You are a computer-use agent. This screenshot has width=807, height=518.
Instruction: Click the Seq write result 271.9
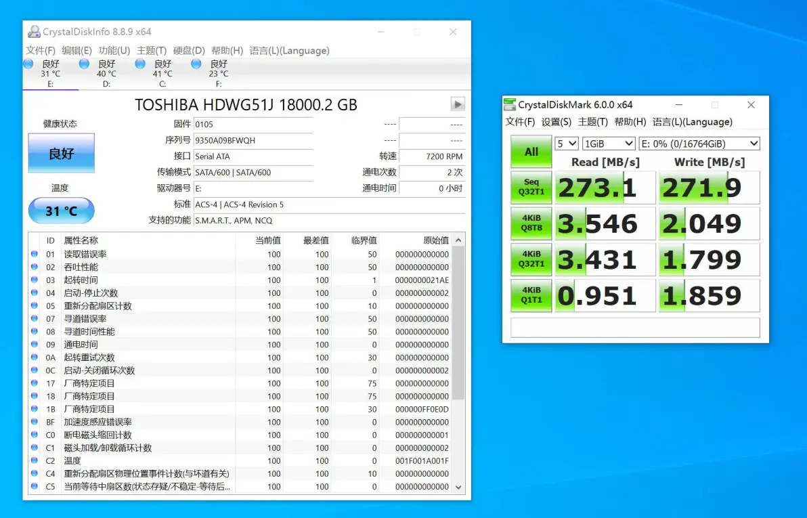tap(710, 188)
